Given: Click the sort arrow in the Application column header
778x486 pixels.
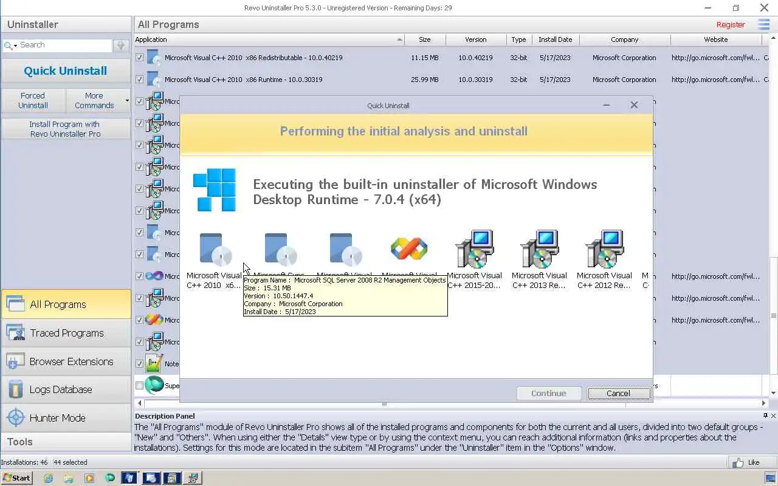Looking at the screenshot, I should [399, 39].
